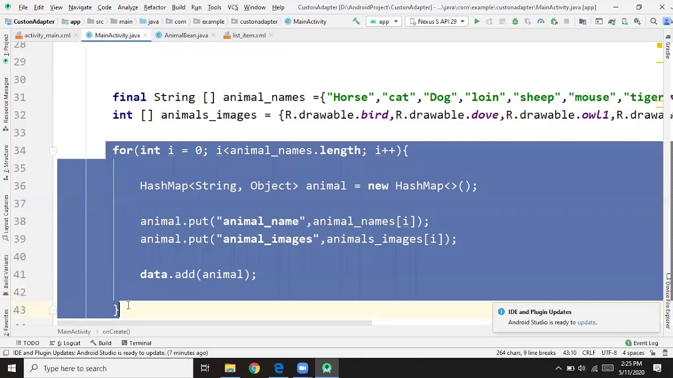The height and width of the screenshot is (378, 673).
Task: Collapse the for loop at line 34
Action: [x=53, y=151]
